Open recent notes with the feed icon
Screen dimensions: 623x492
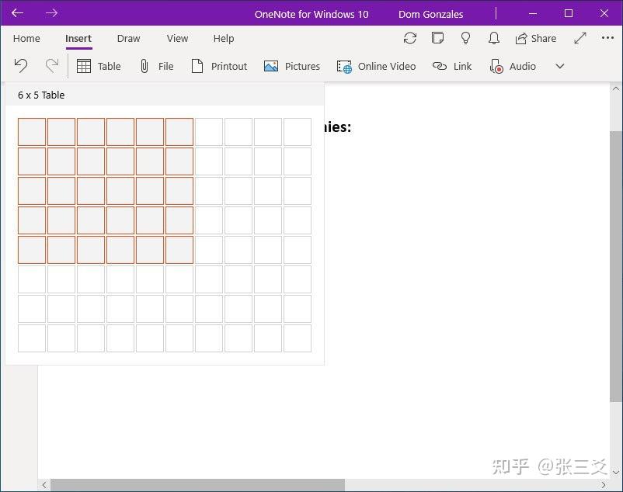click(438, 37)
